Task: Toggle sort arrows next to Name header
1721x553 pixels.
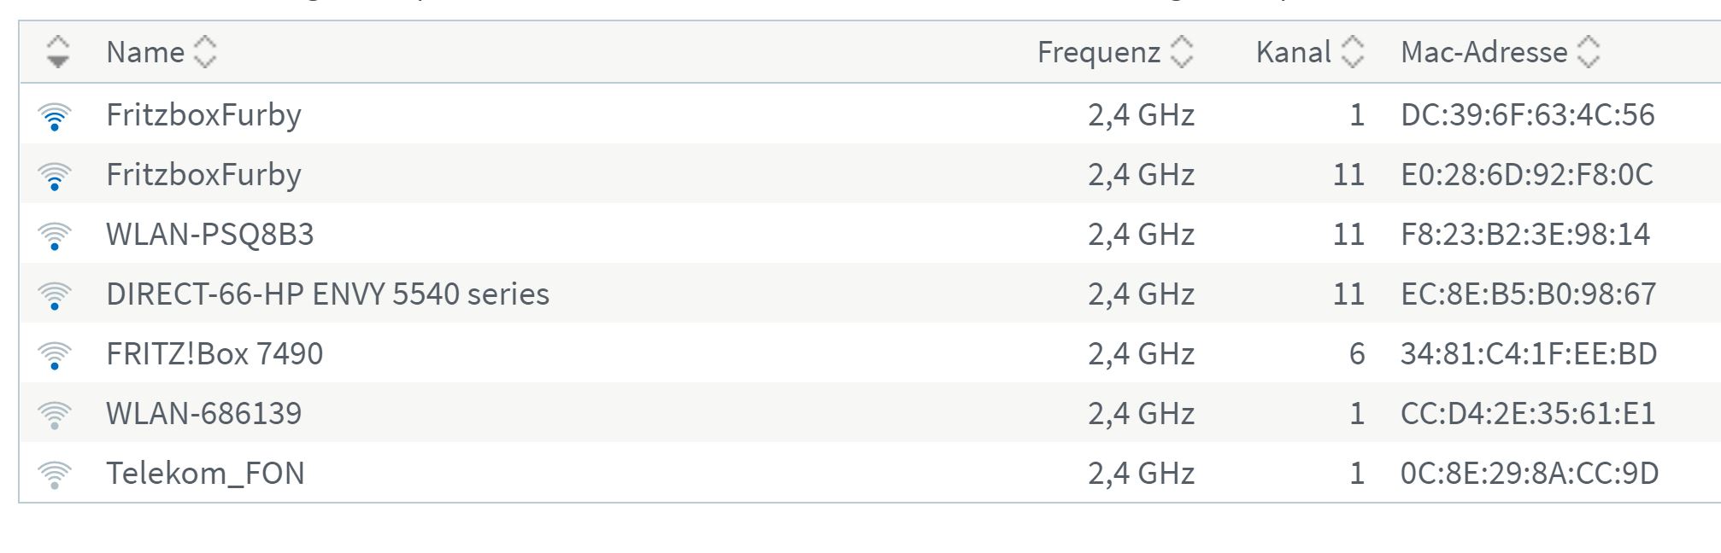Action: pos(205,52)
